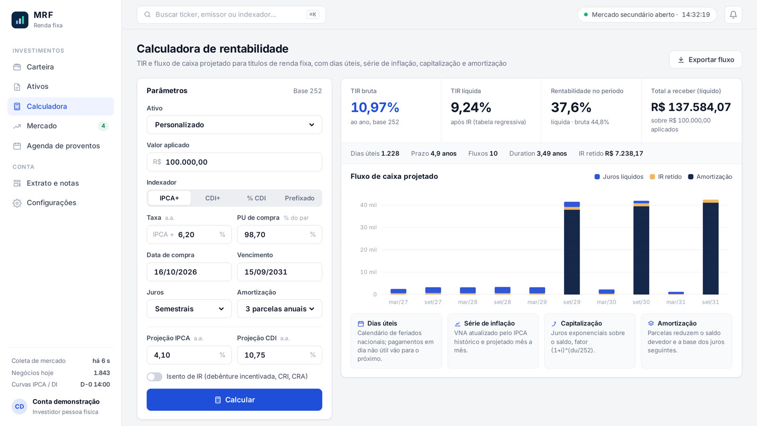Click the Mercado secundário aberto status pill
This screenshot has width=757, height=426.
(x=647, y=15)
